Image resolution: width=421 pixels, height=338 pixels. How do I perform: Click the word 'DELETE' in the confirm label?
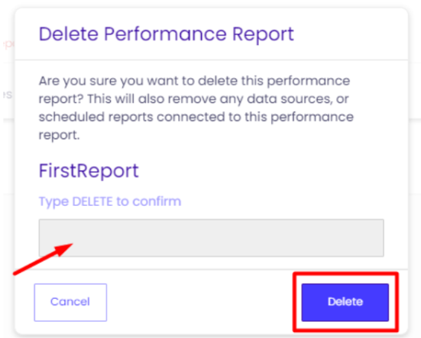tap(92, 201)
